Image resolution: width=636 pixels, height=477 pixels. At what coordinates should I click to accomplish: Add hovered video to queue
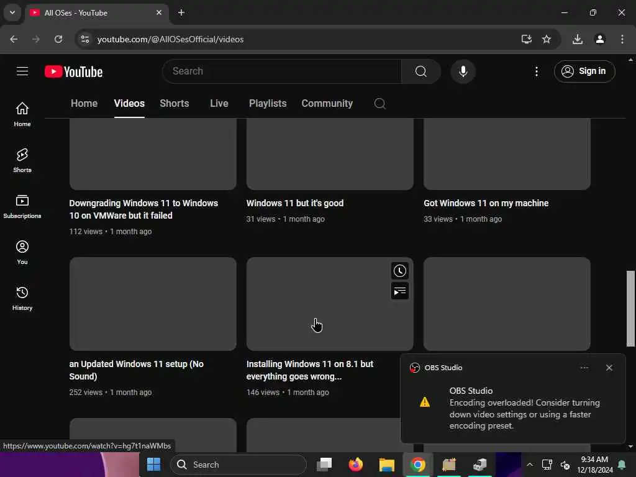click(x=399, y=291)
